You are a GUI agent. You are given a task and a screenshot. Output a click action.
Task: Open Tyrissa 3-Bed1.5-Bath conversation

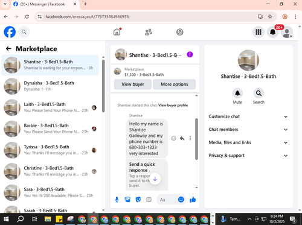(x=50, y=150)
